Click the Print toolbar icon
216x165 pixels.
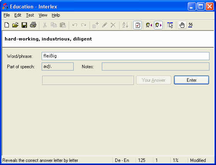pyautogui.click(x=33, y=25)
